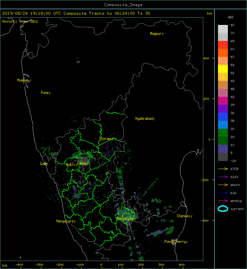Click the Hyderabad city label

point(144,119)
